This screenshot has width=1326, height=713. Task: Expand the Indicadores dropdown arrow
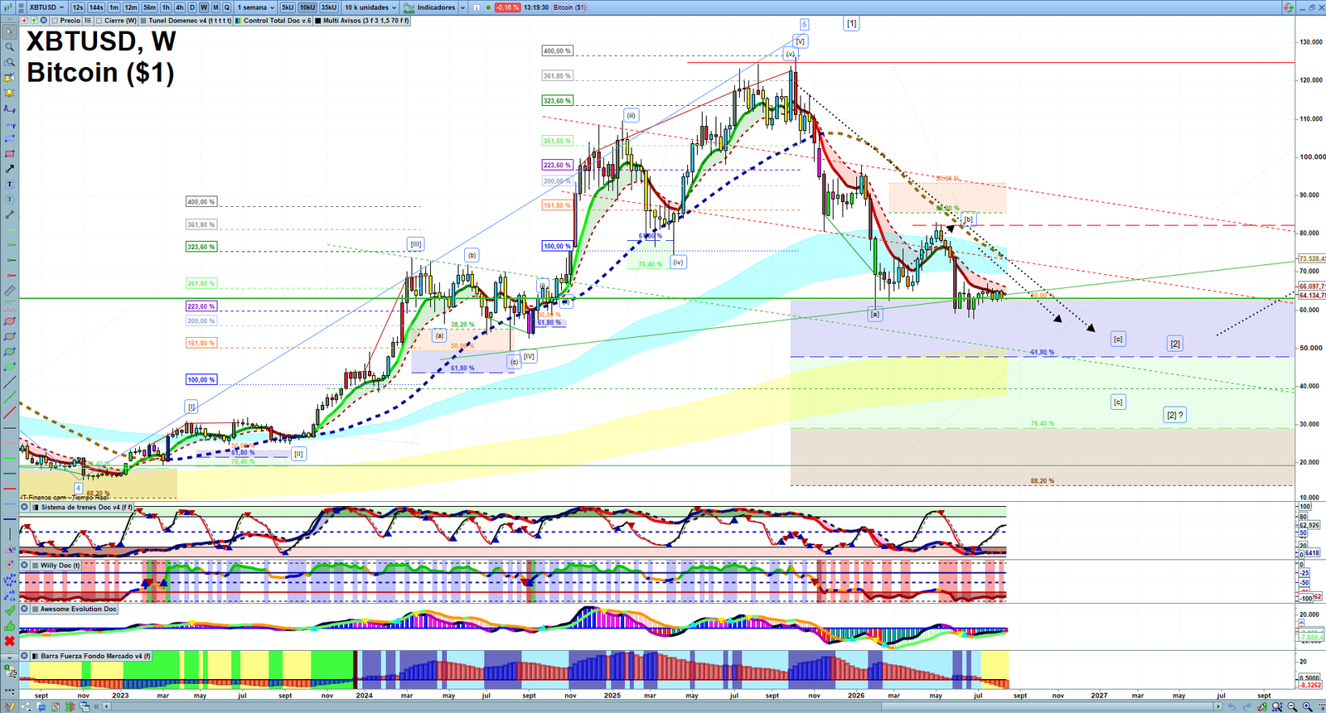pyautogui.click(x=462, y=7)
